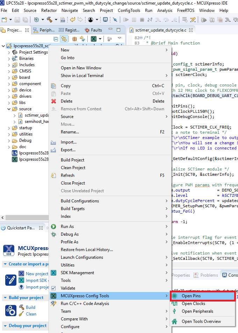Click the Delete red X icon

[53, 101]
